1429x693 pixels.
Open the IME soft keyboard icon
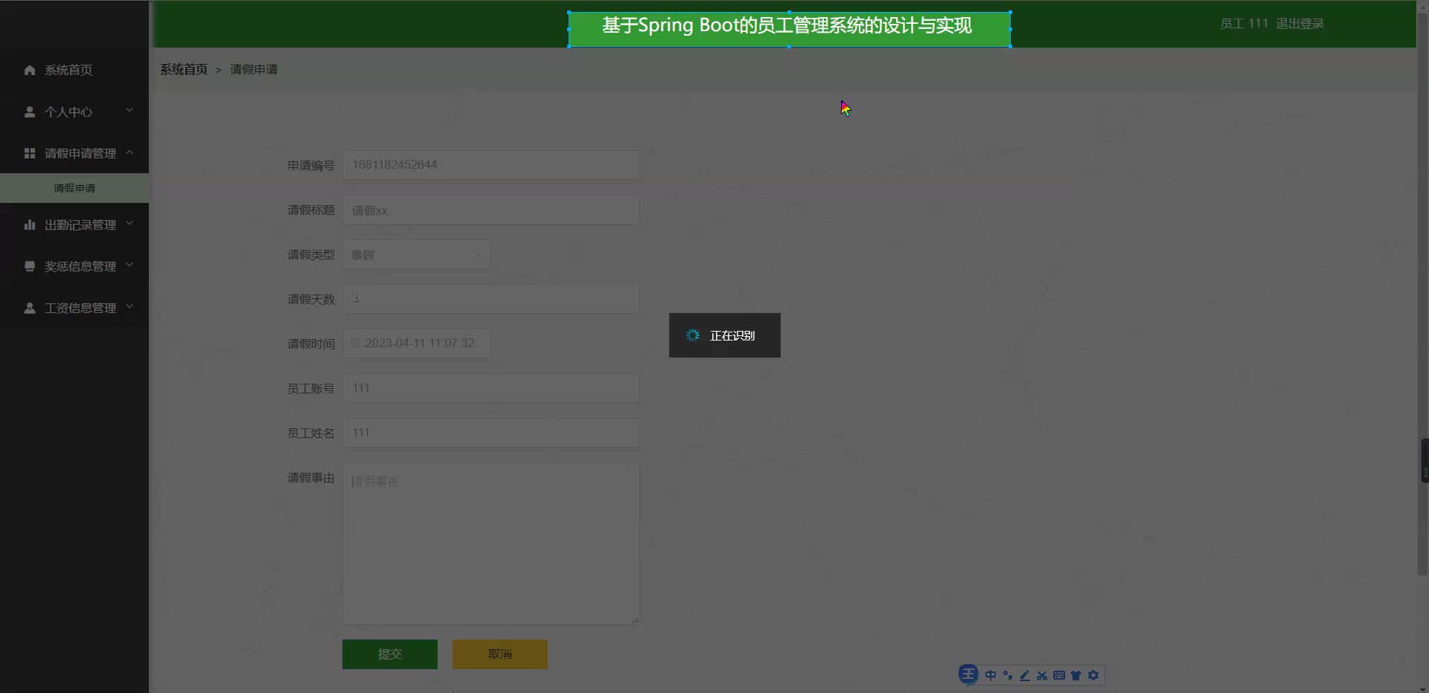(1059, 675)
